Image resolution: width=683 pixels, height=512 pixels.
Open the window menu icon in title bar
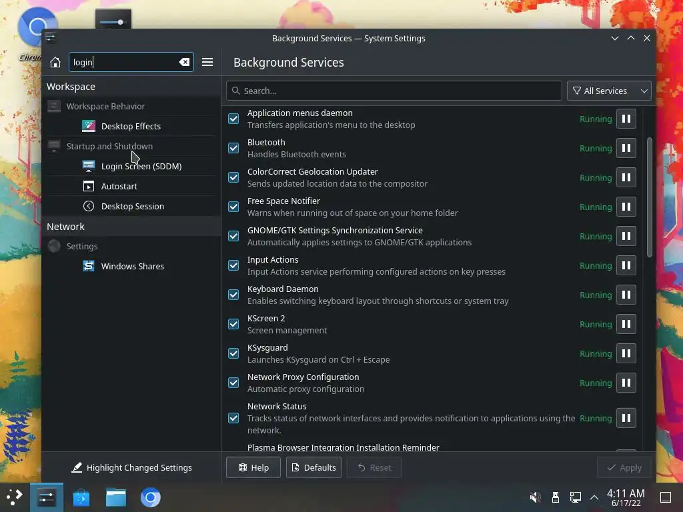(51, 38)
